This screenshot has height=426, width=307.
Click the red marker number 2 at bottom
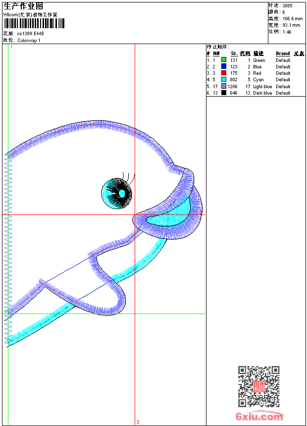(138, 422)
